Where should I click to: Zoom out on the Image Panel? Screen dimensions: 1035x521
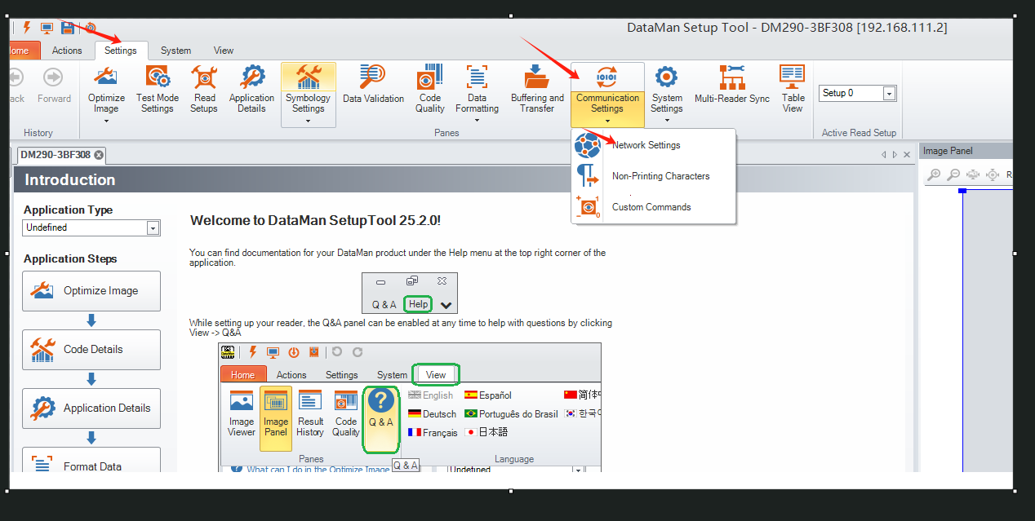coord(953,174)
